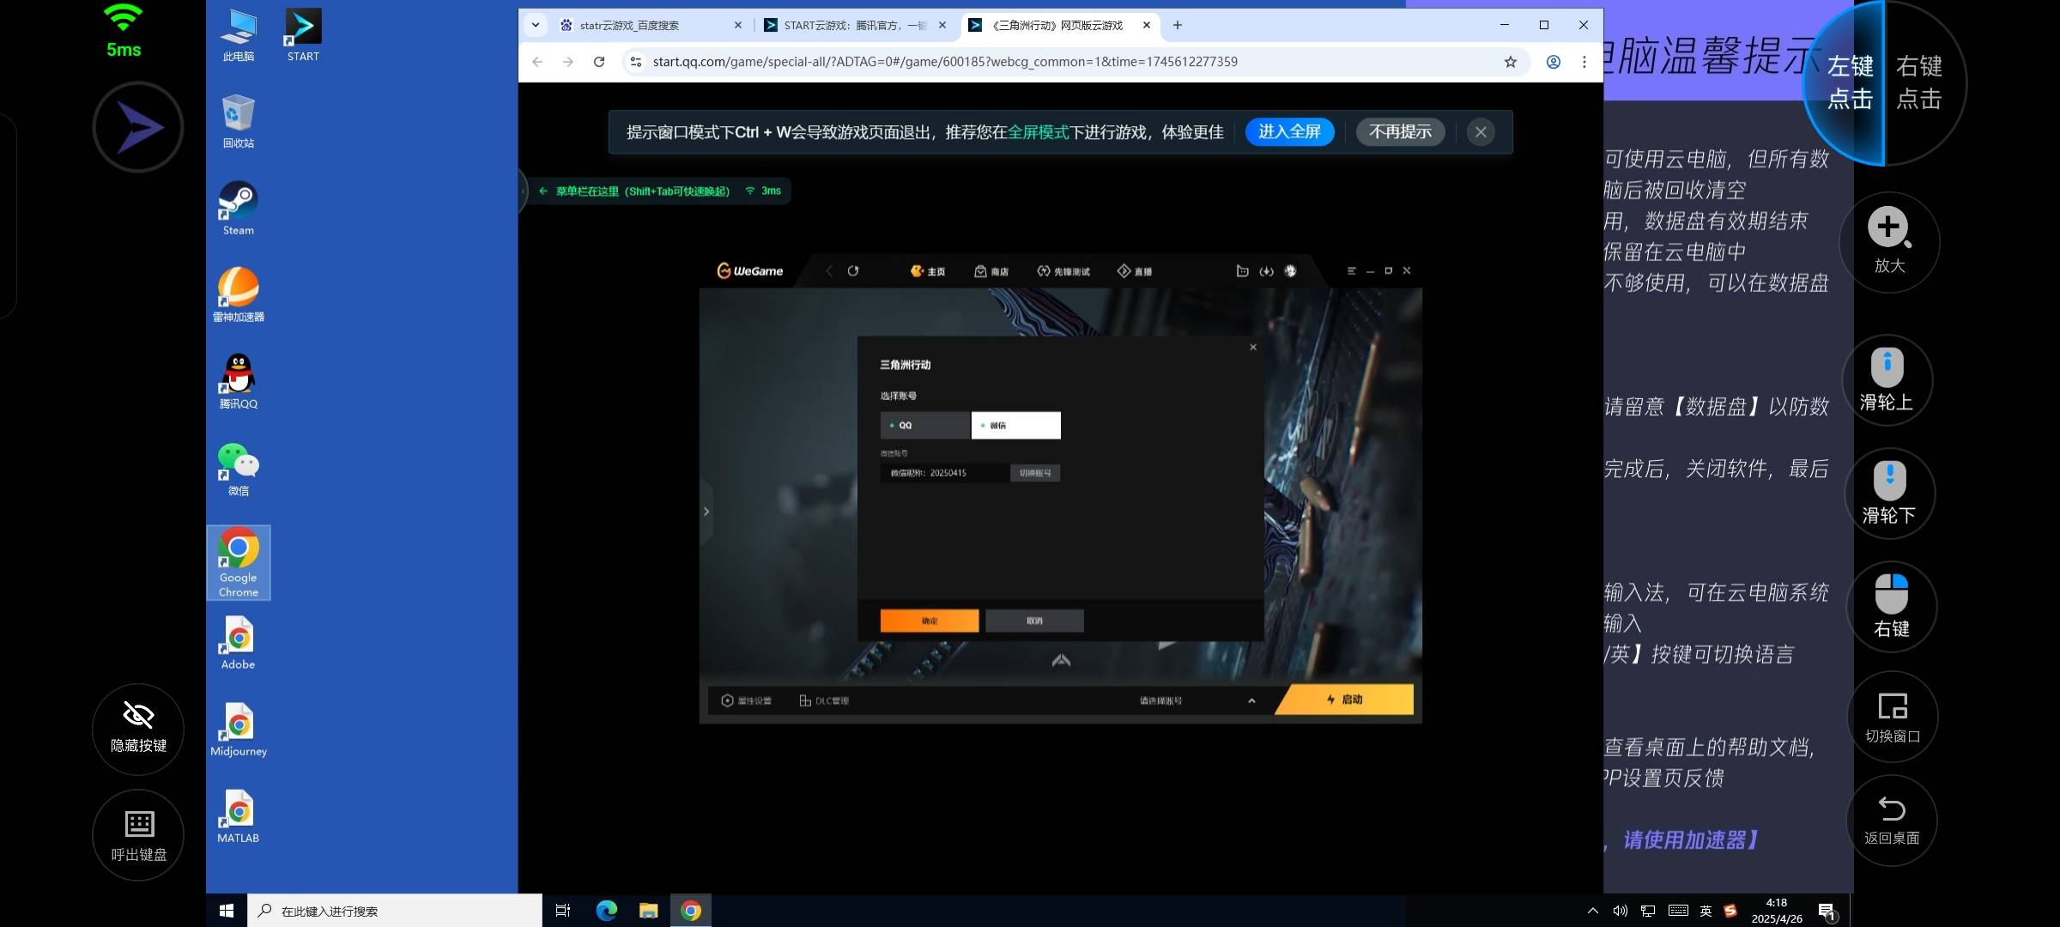This screenshot has height=927, width=2060.
Task: Go forward in Chrome
Action: (568, 62)
